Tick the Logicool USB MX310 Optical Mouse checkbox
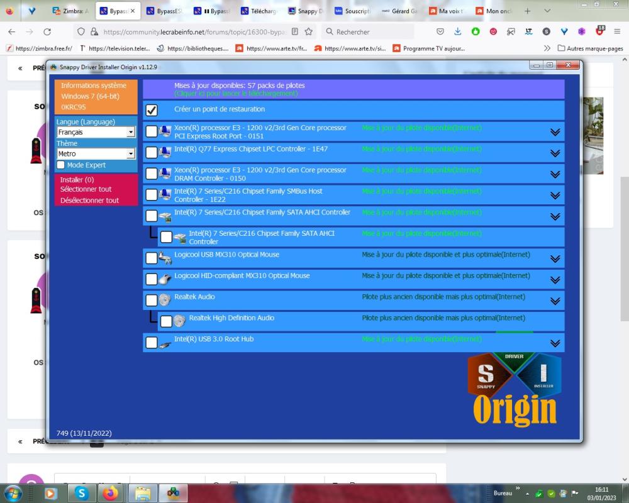Image resolution: width=629 pixels, height=503 pixels. point(151,258)
